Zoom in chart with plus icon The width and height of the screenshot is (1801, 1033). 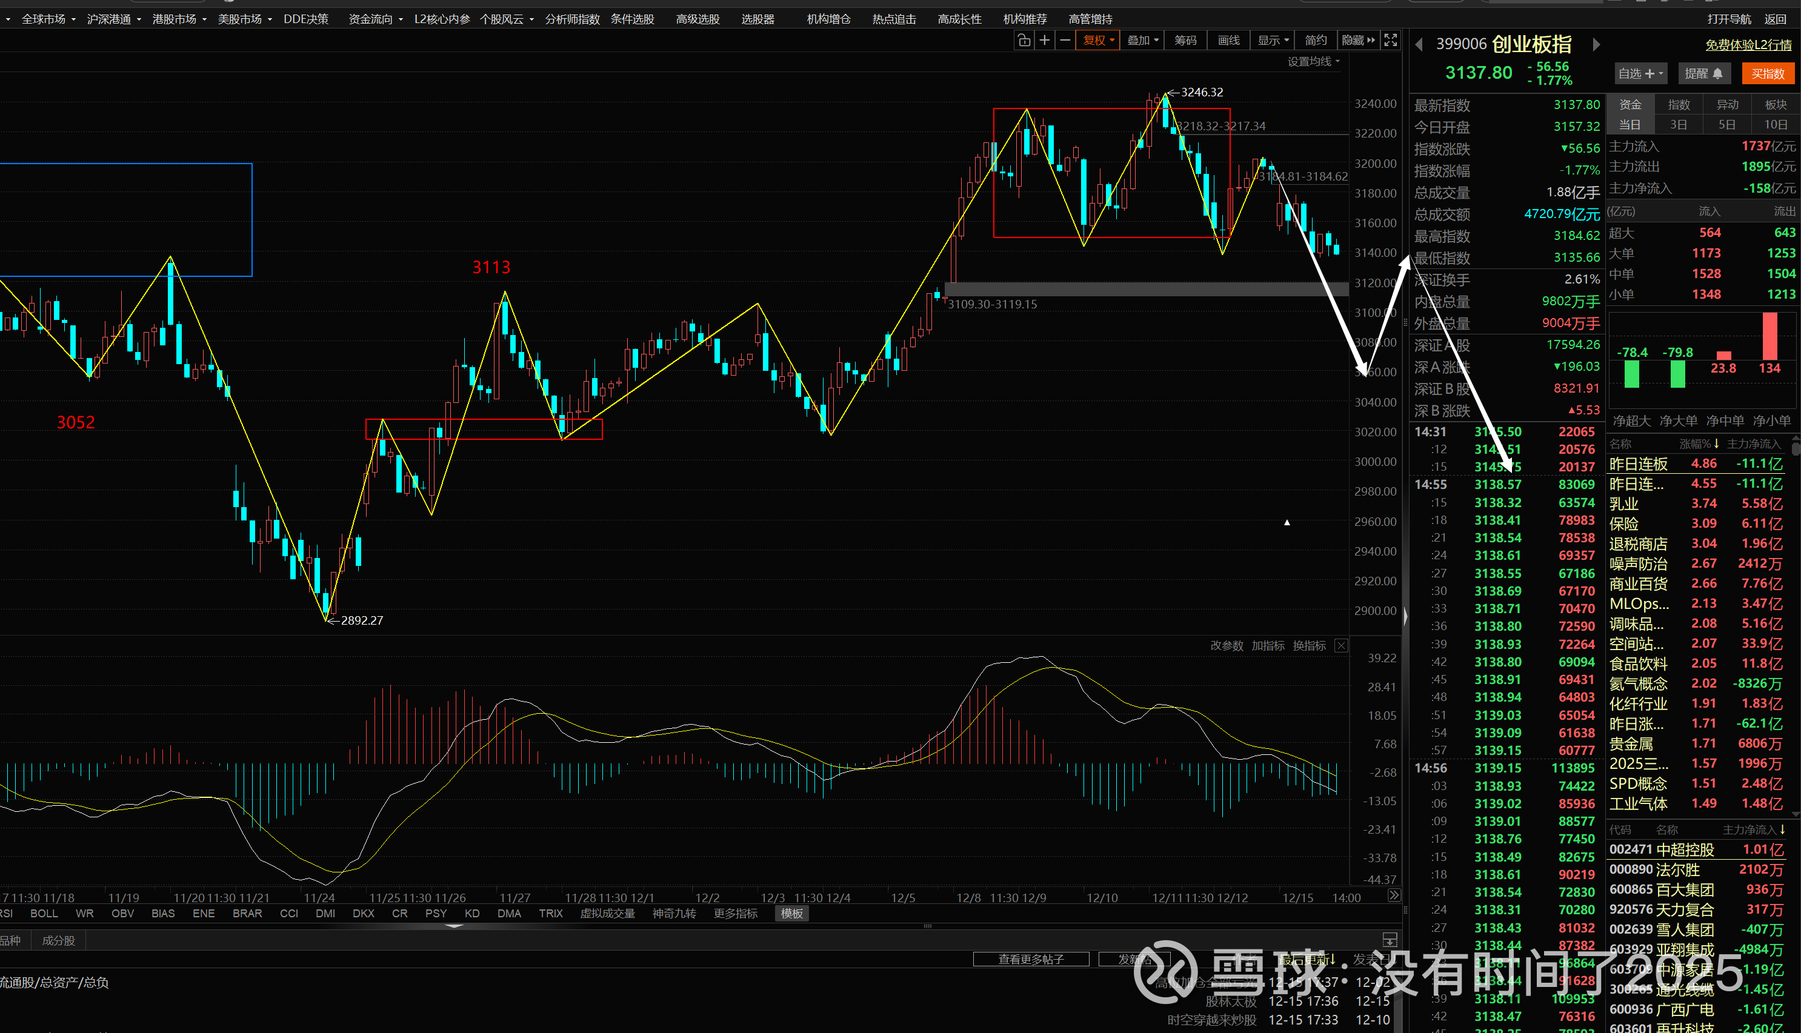coord(1045,41)
